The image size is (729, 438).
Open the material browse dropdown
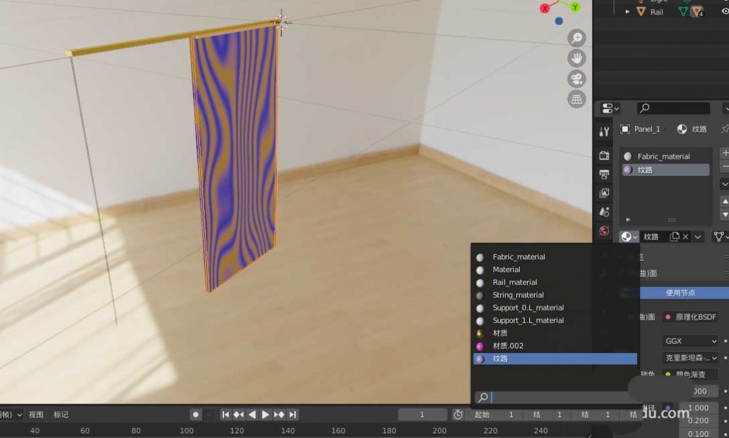pos(628,237)
